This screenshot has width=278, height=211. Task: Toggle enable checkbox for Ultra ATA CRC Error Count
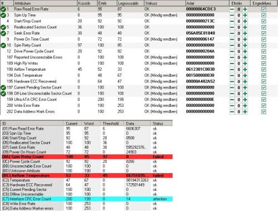pos(264,100)
